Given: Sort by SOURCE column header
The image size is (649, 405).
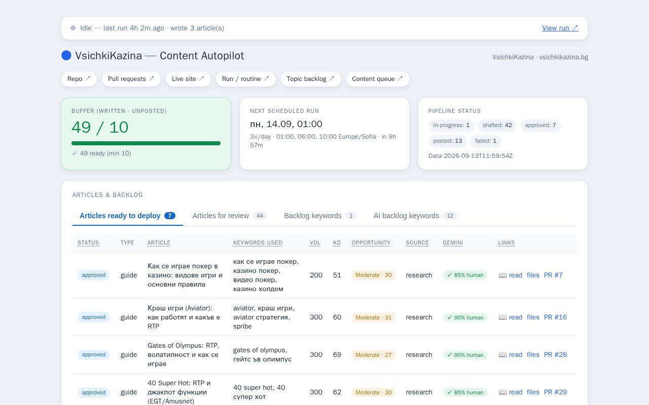Looking at the screenshot, I should (x=417, y=243).
